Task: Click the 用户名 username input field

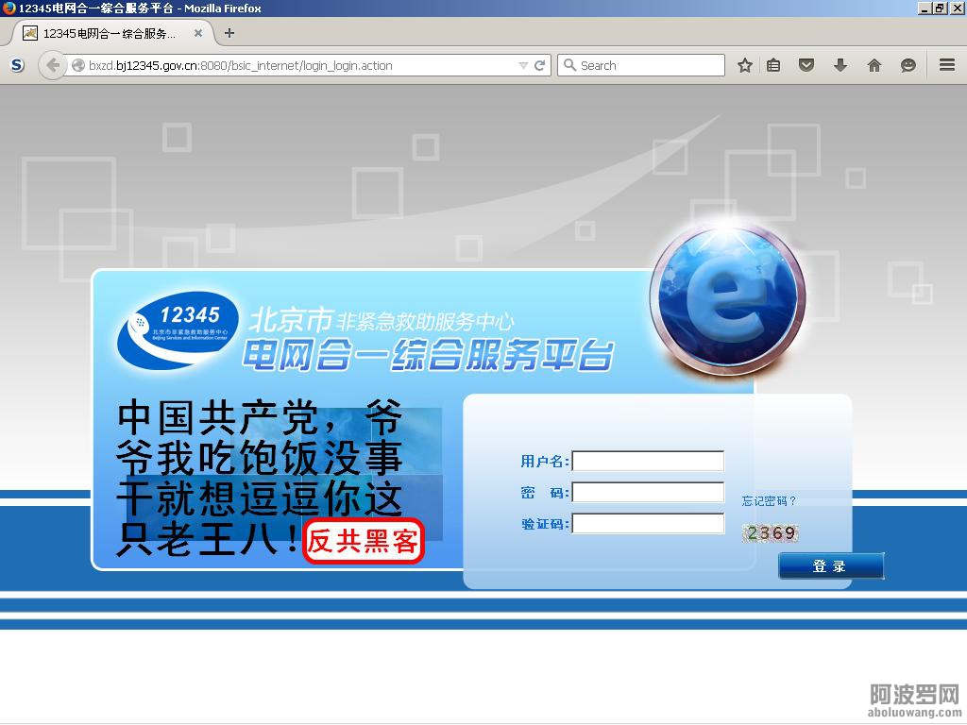Action: click(x=648, y=462)
